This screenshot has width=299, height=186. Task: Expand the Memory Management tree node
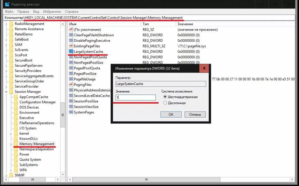[x=11, y=144]
